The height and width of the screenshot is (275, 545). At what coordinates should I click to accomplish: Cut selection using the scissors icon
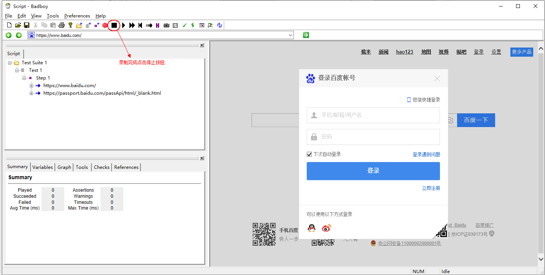35,25
